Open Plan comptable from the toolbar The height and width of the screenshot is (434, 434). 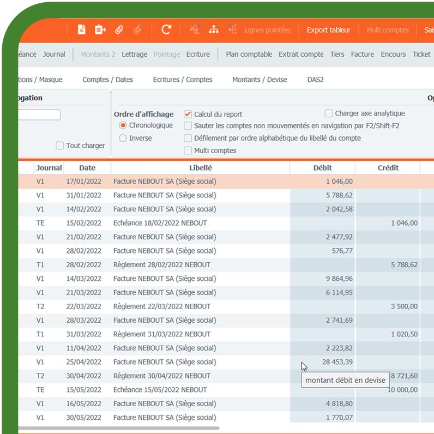tap(249, 54)
